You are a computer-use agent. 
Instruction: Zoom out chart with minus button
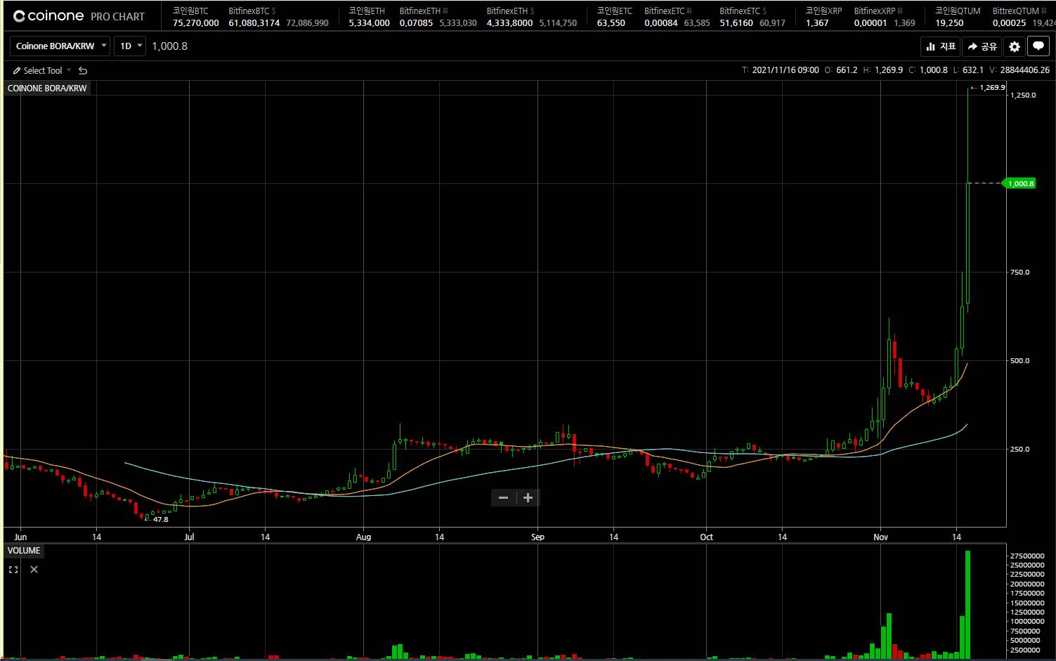click(503, 497)
